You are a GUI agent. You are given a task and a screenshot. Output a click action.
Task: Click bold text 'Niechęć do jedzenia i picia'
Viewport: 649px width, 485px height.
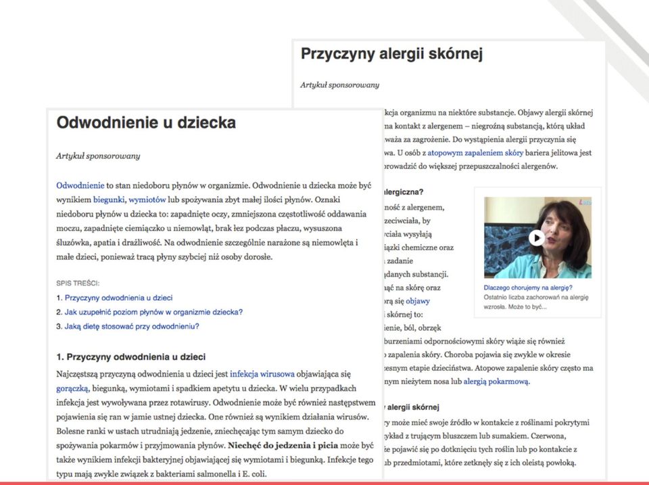(283, 446)
